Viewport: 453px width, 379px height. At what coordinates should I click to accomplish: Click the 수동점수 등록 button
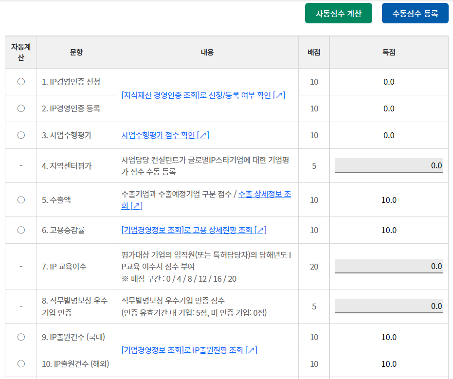[x=415, y=13]
